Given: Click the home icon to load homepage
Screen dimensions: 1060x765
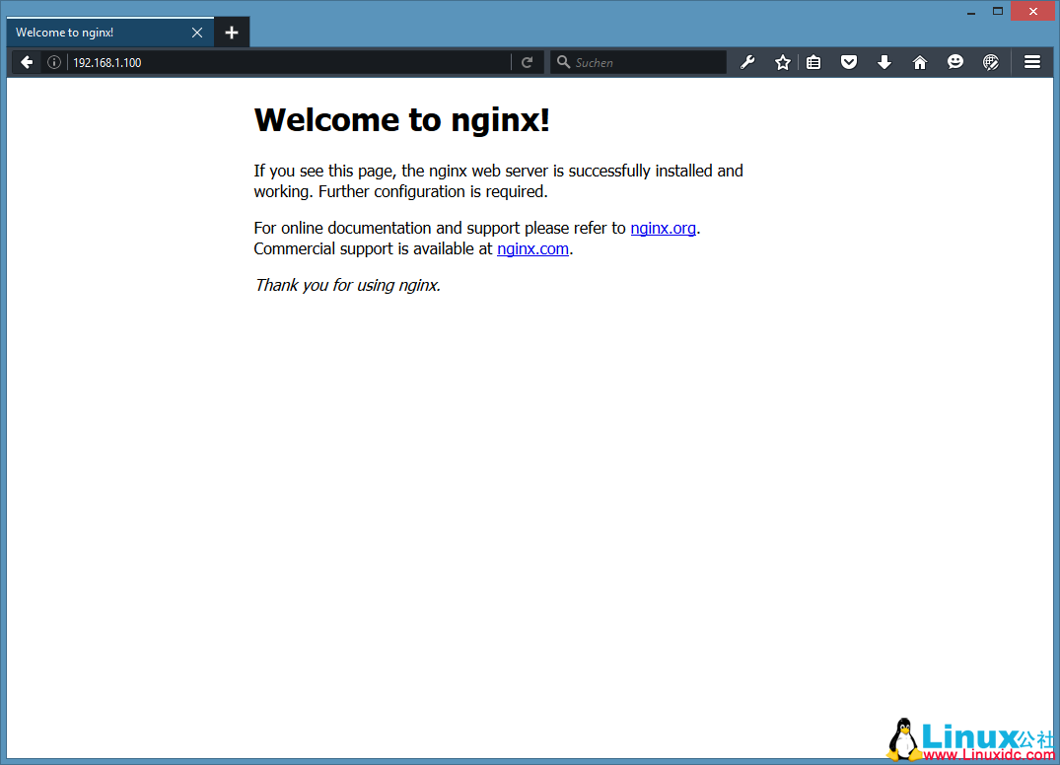Looking at the screenshot, I should click(x=920, y=61).
